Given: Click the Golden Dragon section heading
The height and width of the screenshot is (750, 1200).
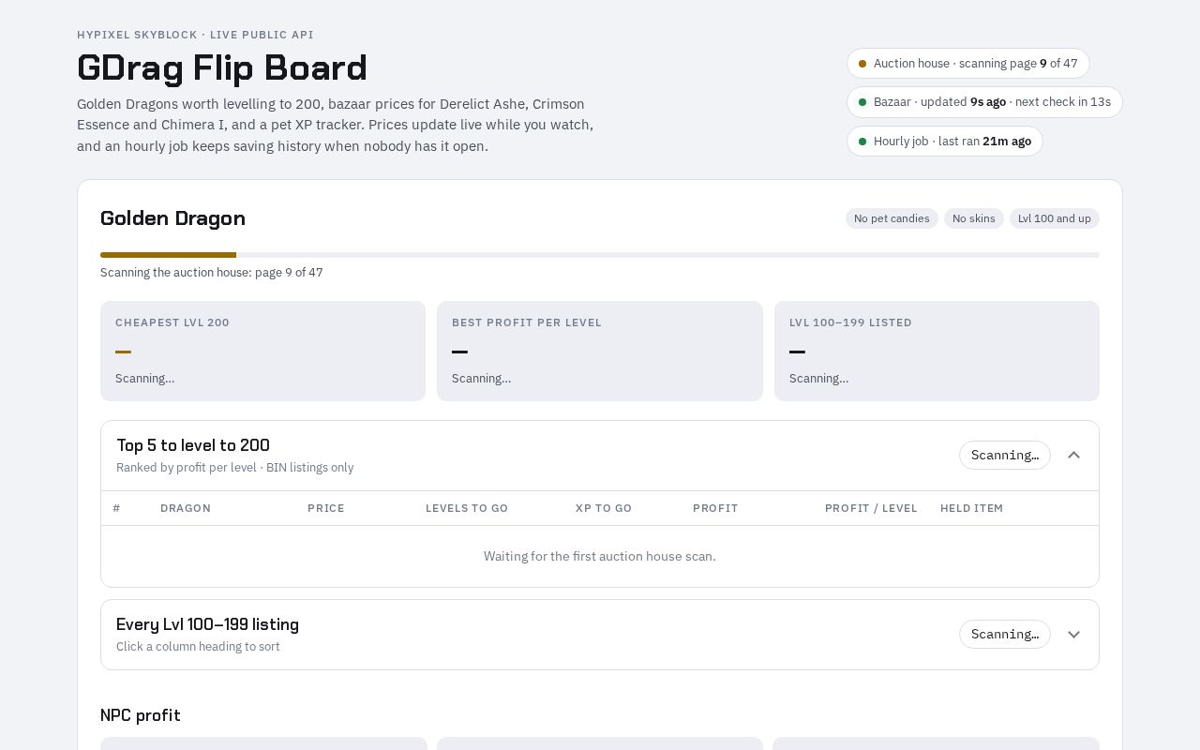Looking at the screenshot, I should (x=172, y=218).
